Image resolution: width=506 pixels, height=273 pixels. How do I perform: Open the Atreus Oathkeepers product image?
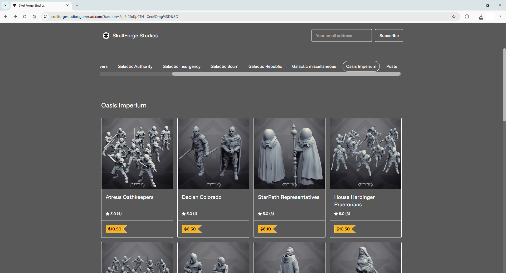pyautogui.click(x=137, y=153)
